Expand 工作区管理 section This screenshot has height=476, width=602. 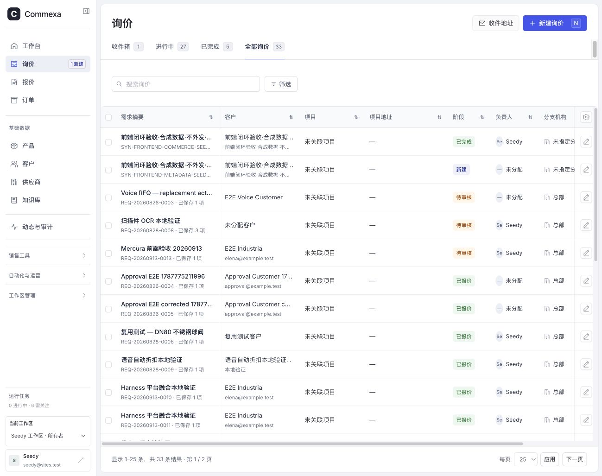click(x=48, y=295)
